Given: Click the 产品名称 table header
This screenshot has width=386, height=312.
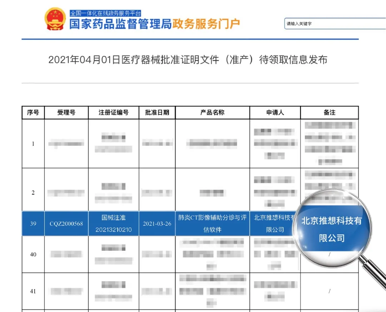Looking at the screenshot, I should point(213,112).
